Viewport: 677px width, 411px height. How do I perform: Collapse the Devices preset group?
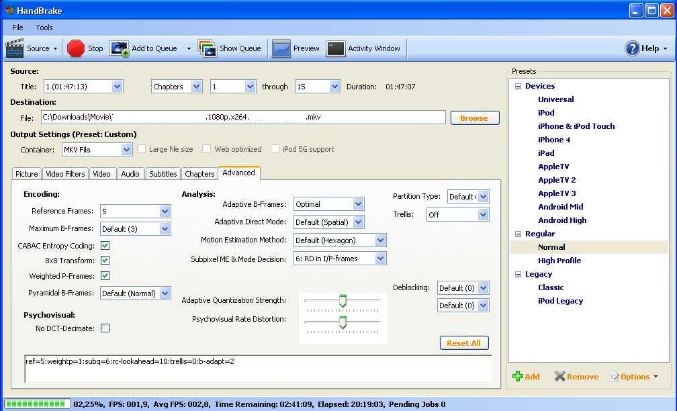coord(518,87)
